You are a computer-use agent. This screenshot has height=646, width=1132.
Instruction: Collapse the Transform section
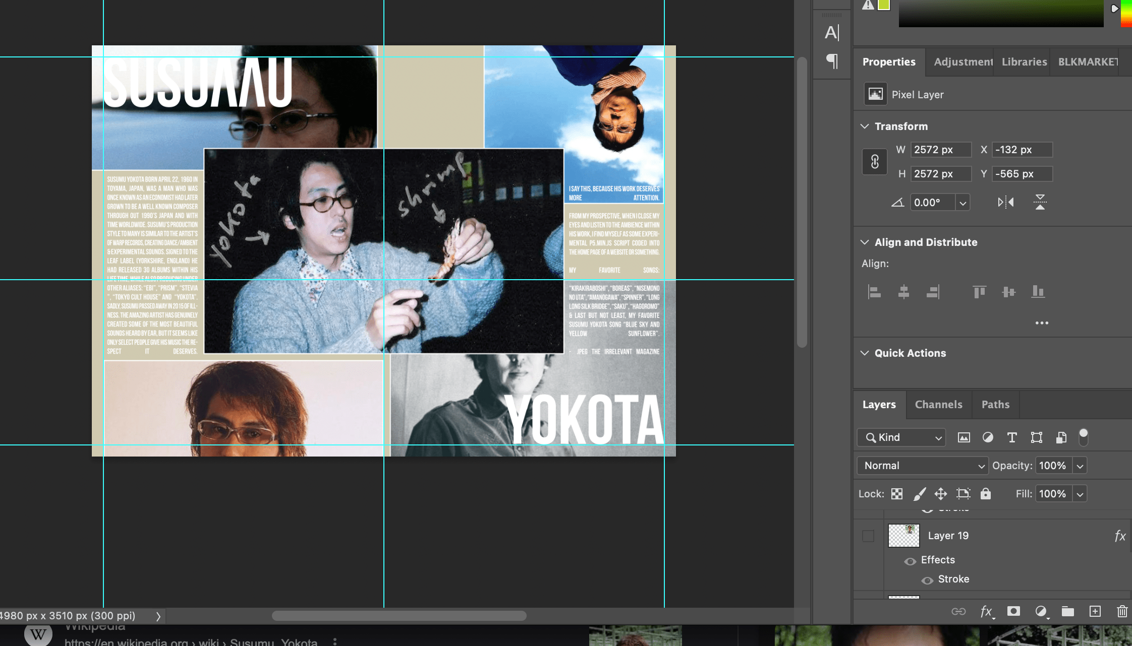point(865,126)
